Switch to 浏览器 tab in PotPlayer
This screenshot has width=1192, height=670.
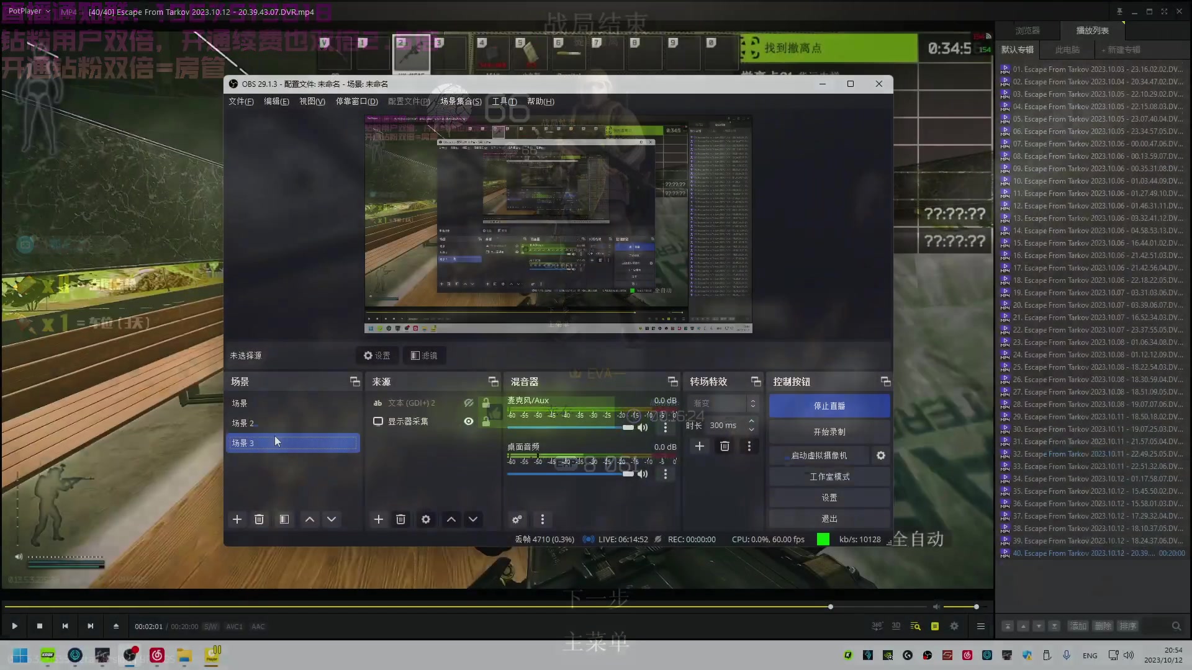(1027, 30)
